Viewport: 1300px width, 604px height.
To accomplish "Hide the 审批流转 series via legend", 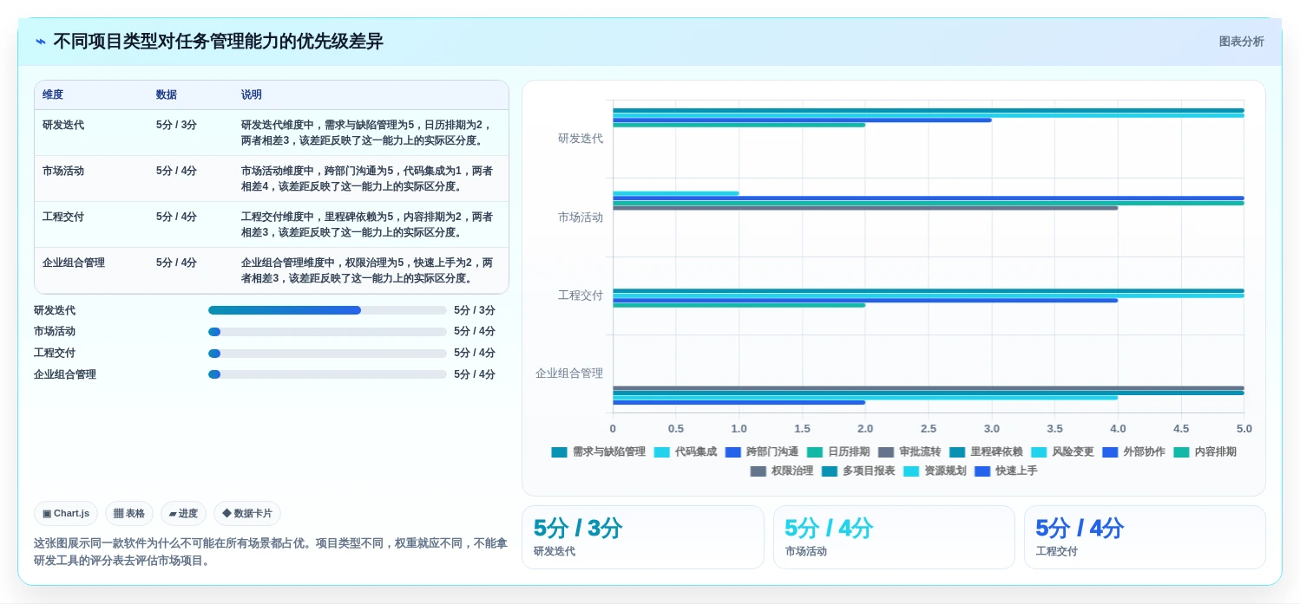I will coord(909,451).
